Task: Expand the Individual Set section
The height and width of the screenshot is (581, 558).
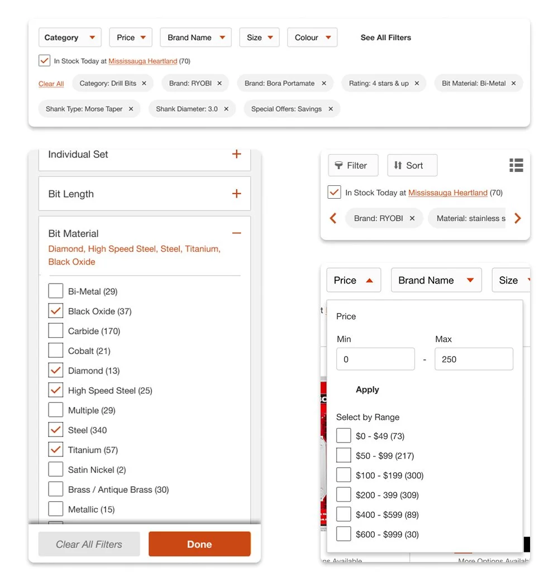Action: point(236,154)
